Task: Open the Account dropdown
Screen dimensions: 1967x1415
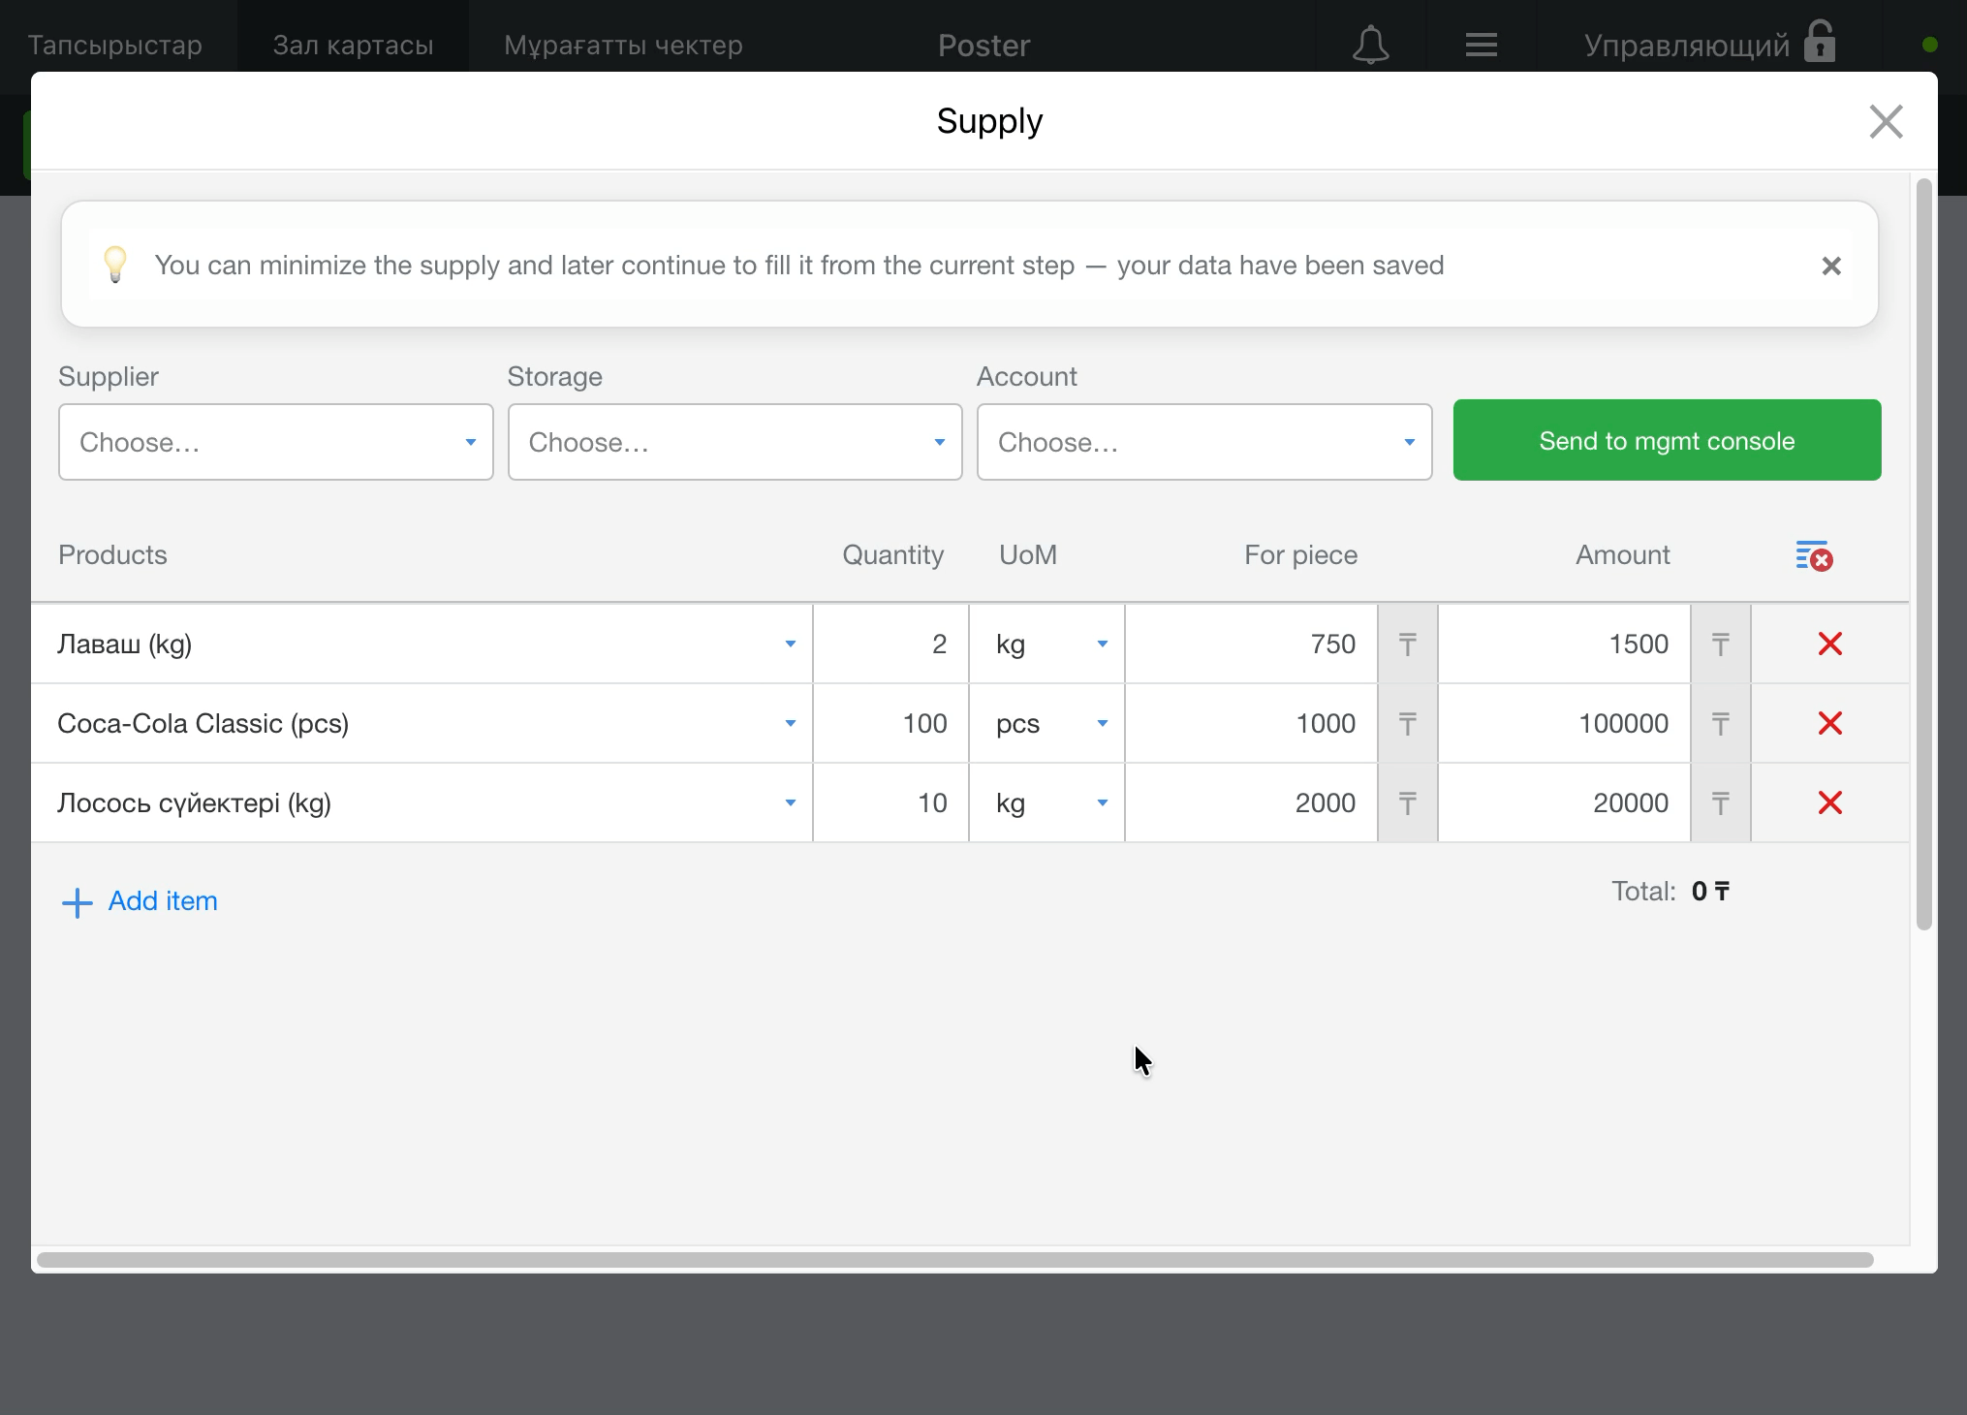Action: click(x=1204, y=442)
